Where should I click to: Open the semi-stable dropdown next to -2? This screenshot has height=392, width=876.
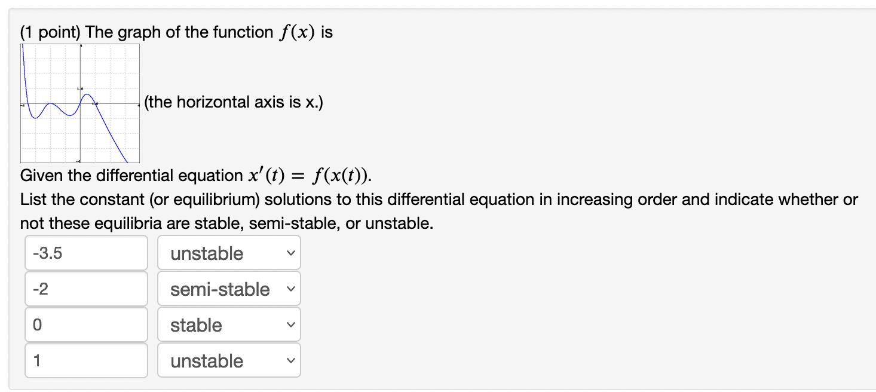click(x=229, y=289)
